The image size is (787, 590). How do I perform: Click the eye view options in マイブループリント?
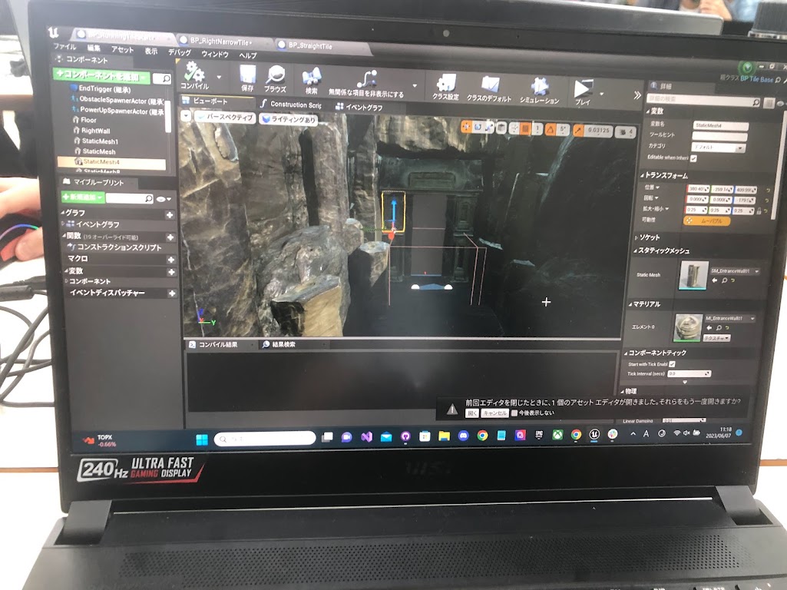163,199
